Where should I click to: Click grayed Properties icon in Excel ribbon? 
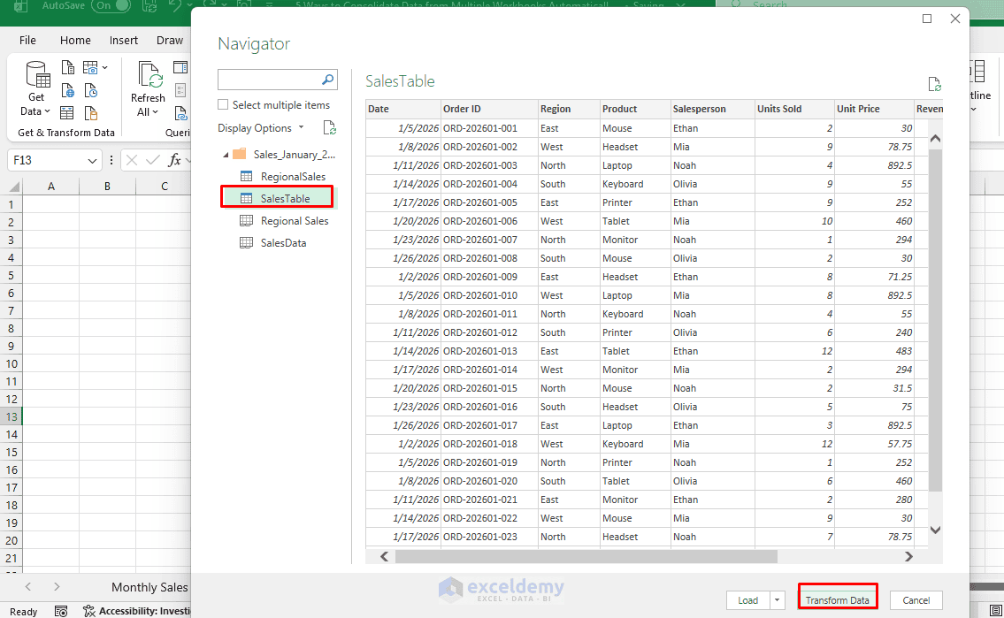[180, 90]
